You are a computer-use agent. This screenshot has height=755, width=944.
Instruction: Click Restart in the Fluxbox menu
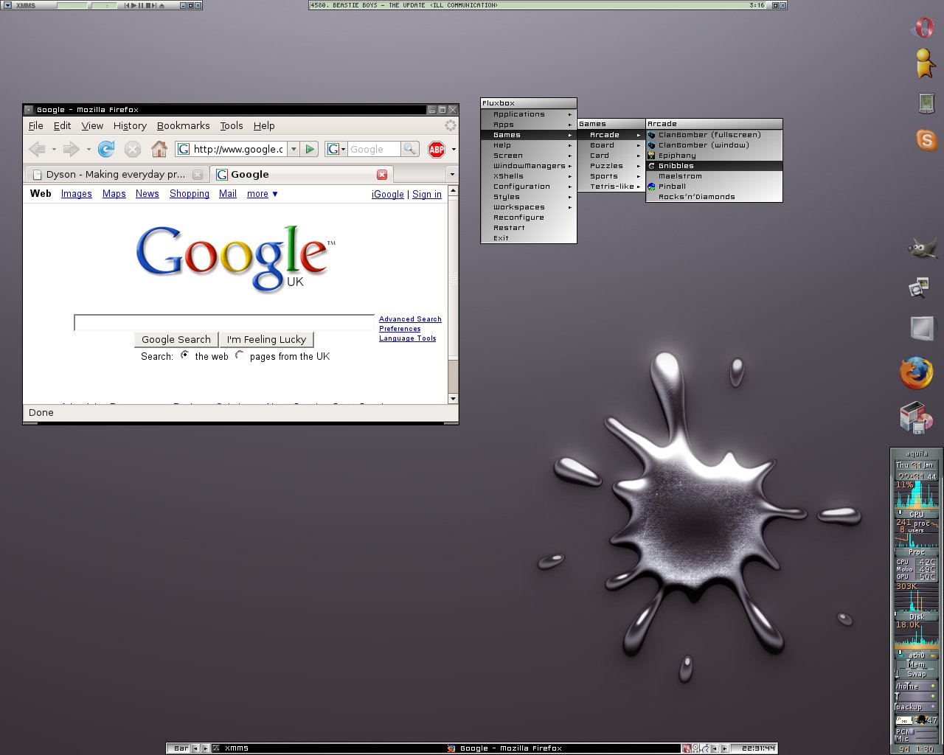pyautogui.click(x=529, y=228)
